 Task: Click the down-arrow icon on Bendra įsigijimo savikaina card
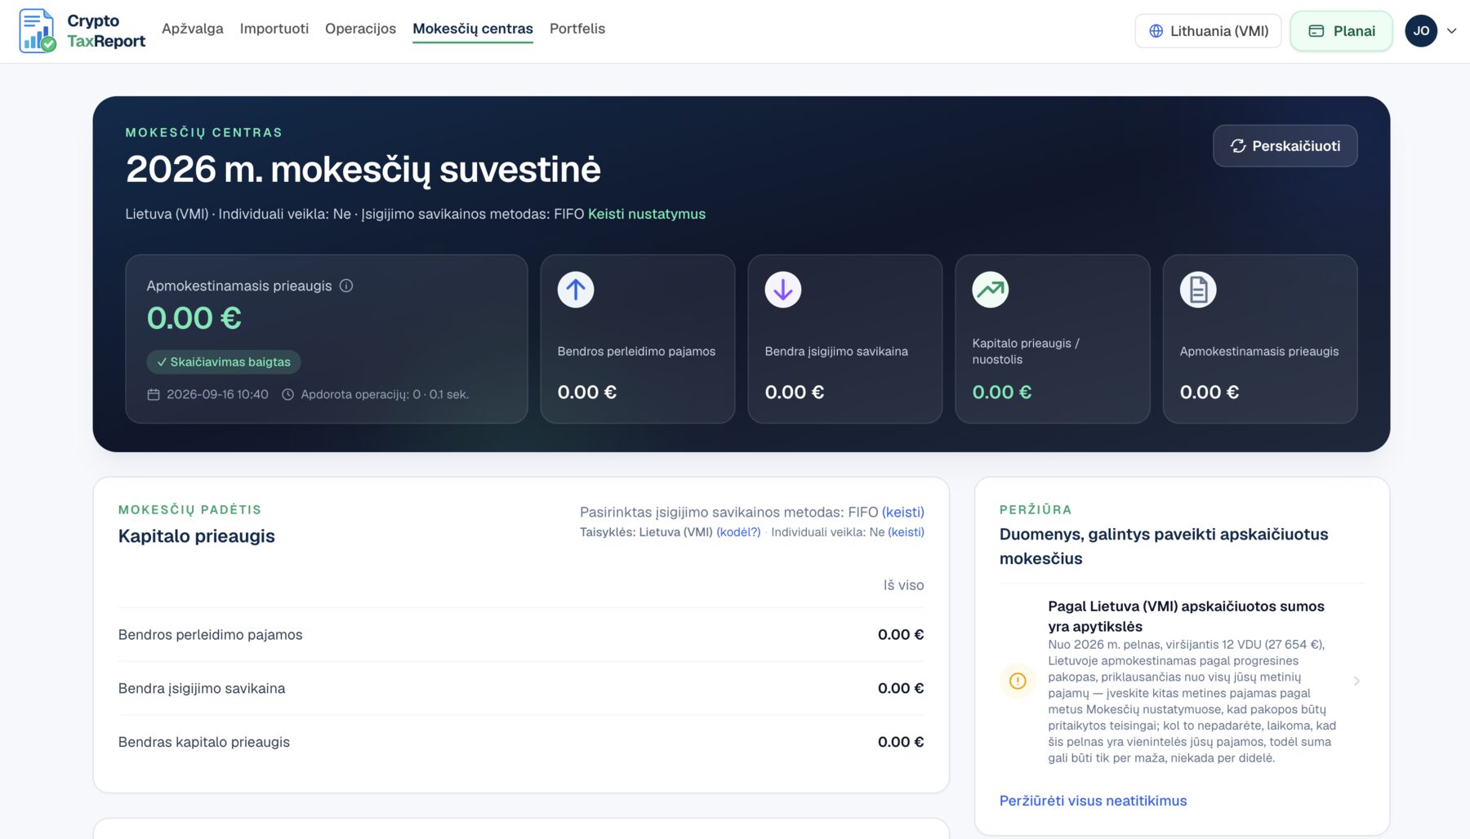click(783, 290)
